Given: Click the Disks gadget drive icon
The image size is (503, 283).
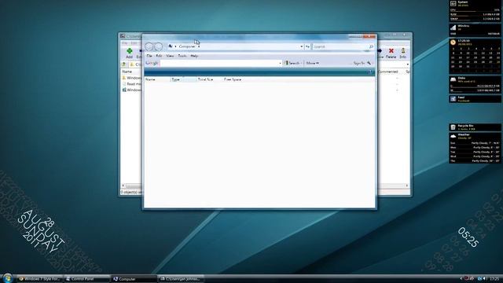Looking at the screenshot, I should [453, 79].
